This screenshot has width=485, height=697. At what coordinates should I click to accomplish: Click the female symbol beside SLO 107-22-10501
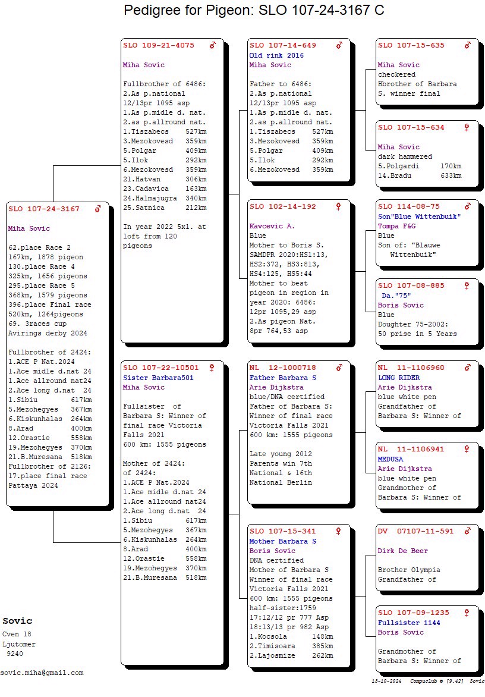(x=212, y=368)
